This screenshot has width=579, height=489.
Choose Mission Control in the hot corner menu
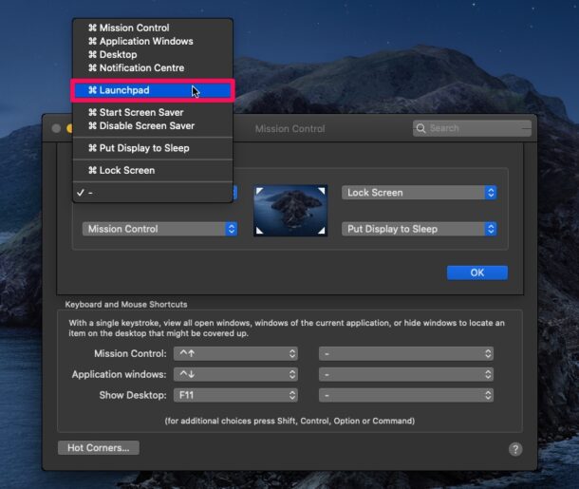tap(153, 28)
